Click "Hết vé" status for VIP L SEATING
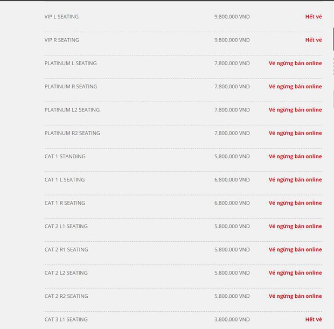The image size is (334, 329). tap(313, 17)
